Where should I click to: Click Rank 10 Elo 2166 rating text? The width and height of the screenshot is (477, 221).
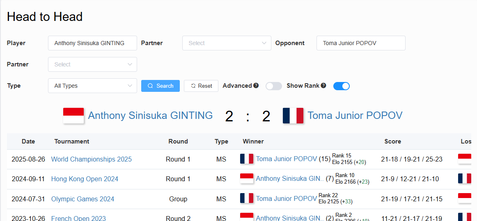[x=352, y=179]
